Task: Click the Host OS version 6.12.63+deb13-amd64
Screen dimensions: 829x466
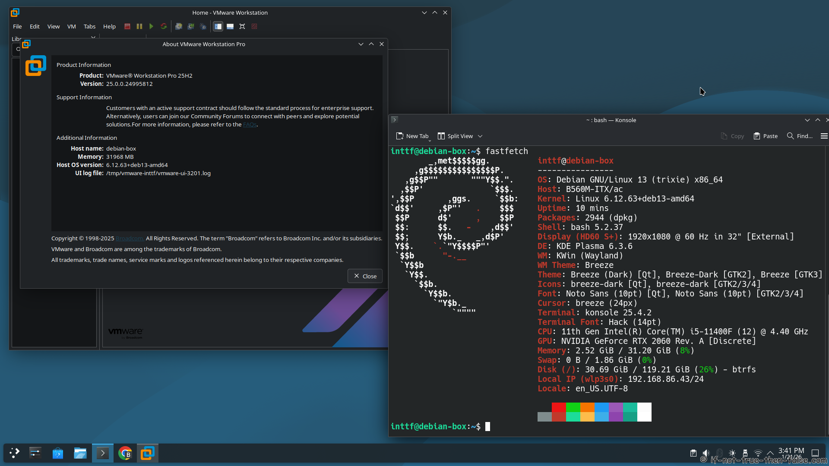Action: (137, 165)
